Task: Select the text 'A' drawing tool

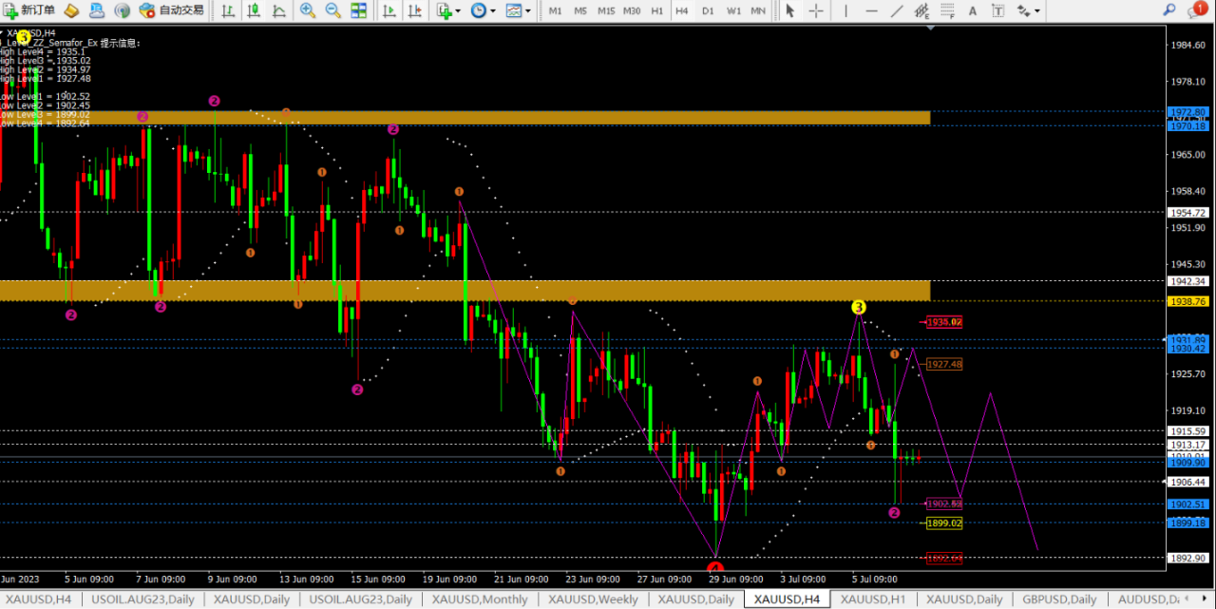Action: tap(972, 10)
